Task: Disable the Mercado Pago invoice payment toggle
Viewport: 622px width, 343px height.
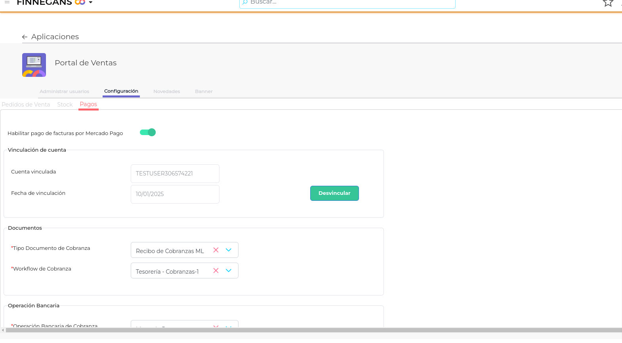Action: [148, 132]
